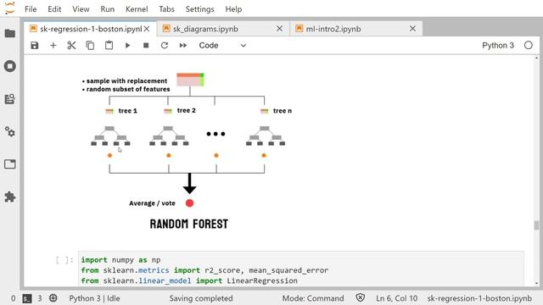Open the Open Tabs sidebar panel
This screenshot has width=543, height=305.
tap(10, 164)
